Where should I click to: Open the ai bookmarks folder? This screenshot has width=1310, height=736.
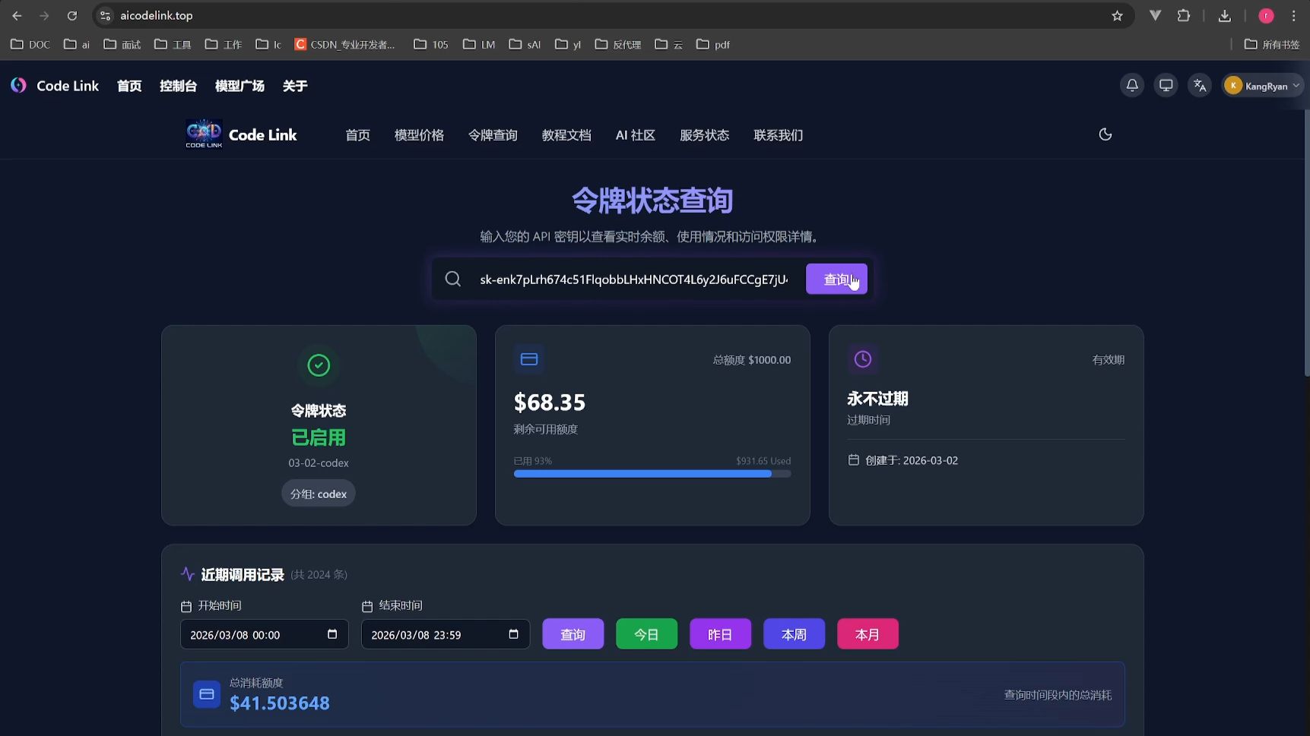77,44
